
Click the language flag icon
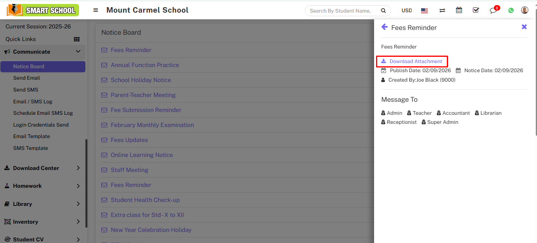424,11
